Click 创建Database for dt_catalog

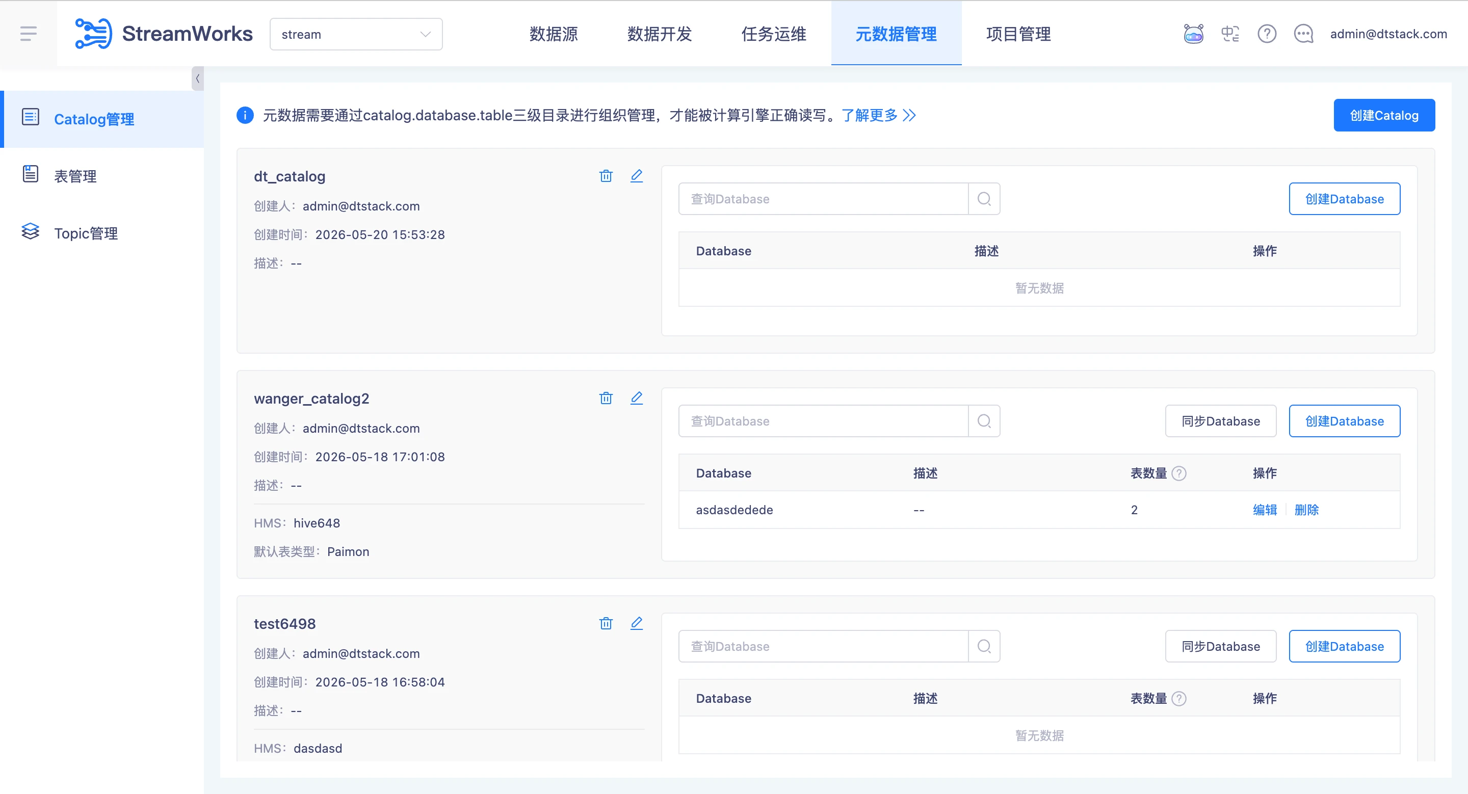click(1344, 199)
